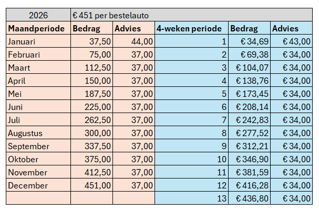The image size is (319, 212).
Task: Click the 112,50 amount for Maart
Action: coord(92,68)
